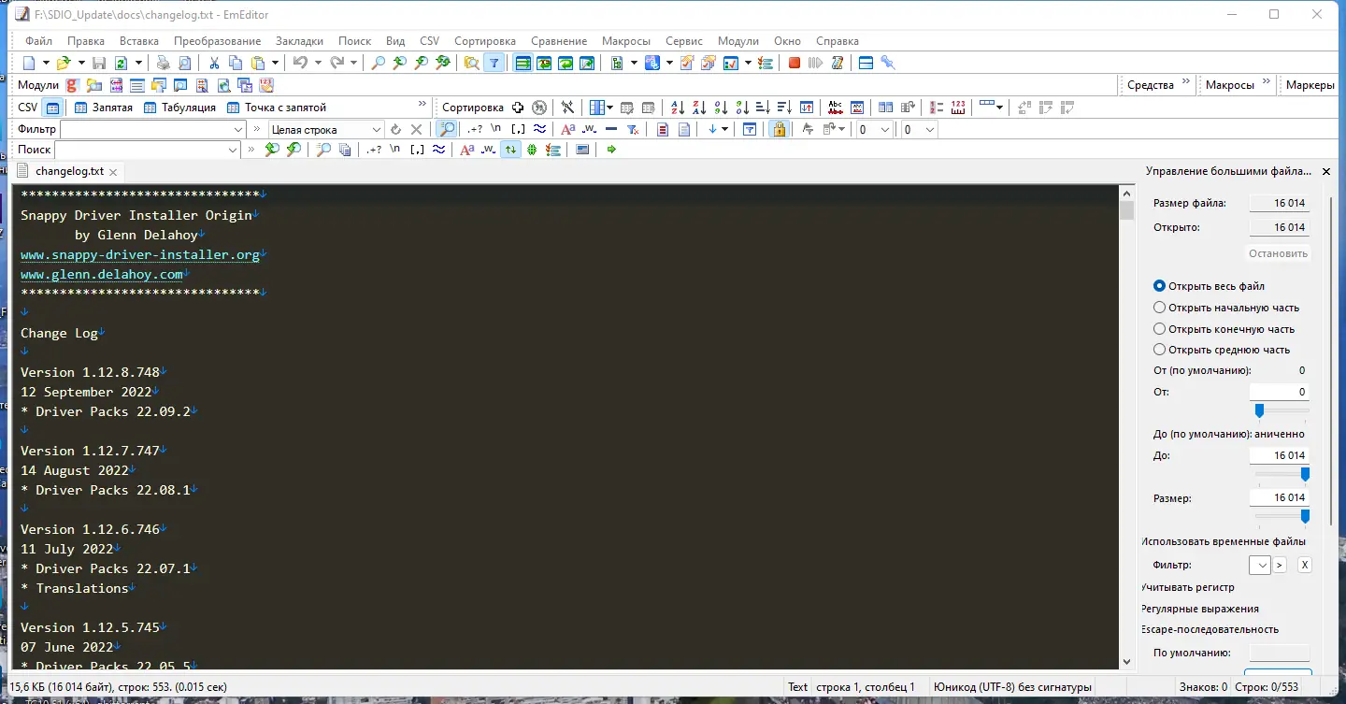The width and height of the screenshot is (1346, 704).
Task: Cut selection with the scissors icon
Action: tap(214, 63)
